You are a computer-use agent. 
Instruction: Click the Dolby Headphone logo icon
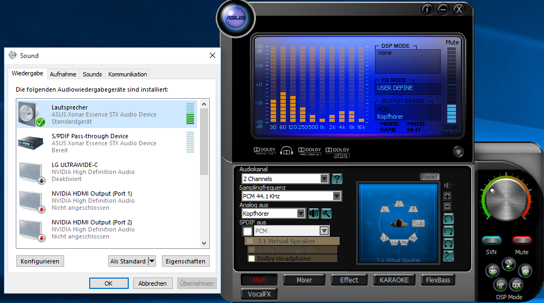[x=286, y=151]
